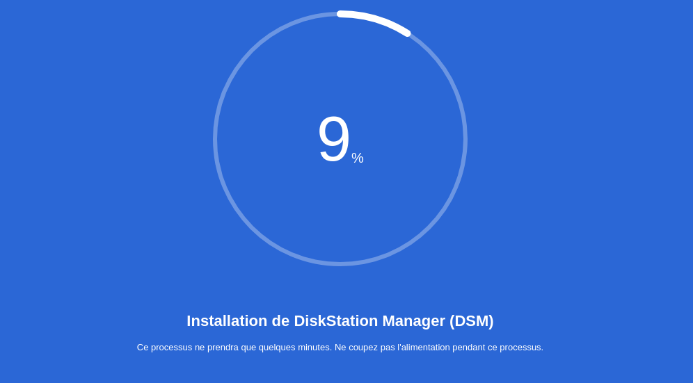
Task: Click the word "DiskStation" in the heading
Action: pos(335,321)
